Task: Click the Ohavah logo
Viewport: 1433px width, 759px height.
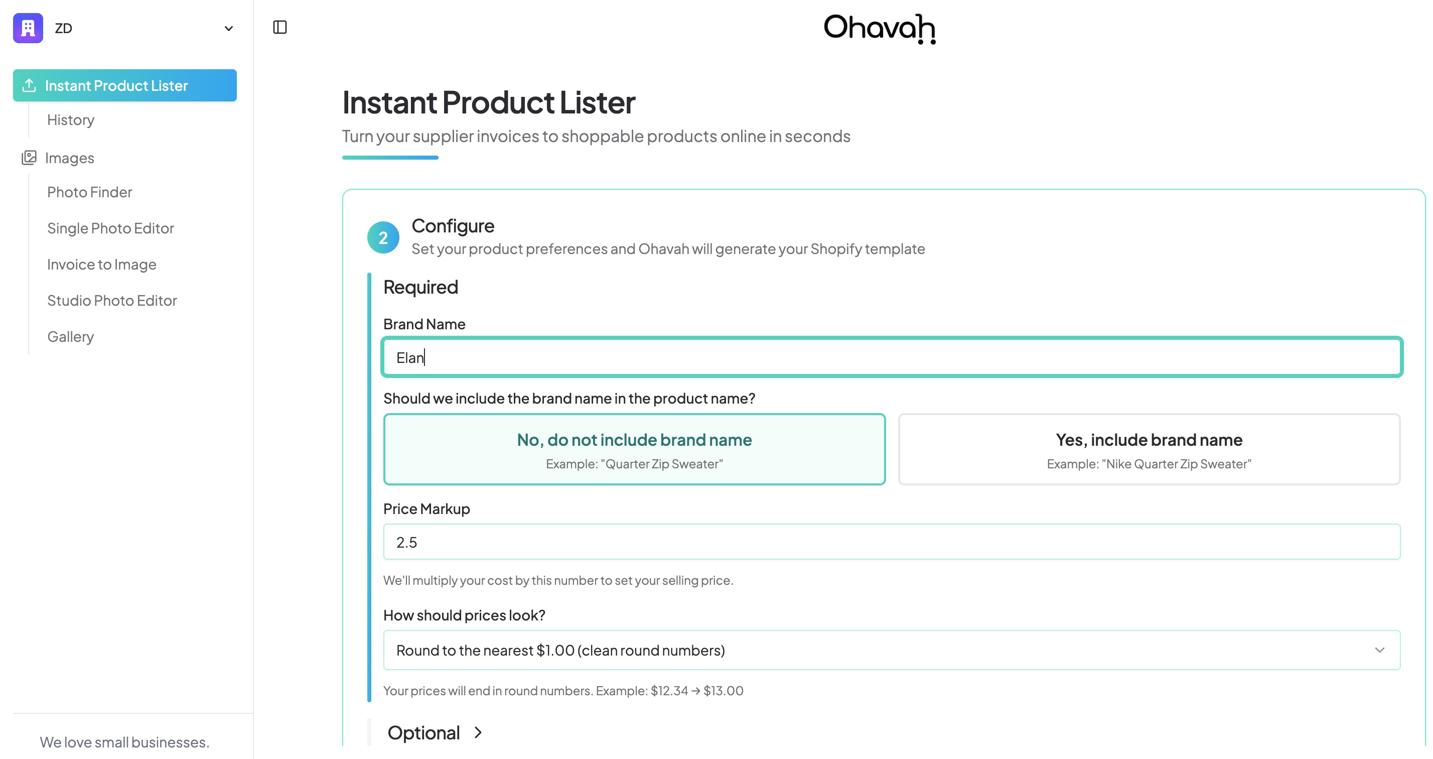Action: [x=879, y=29]
